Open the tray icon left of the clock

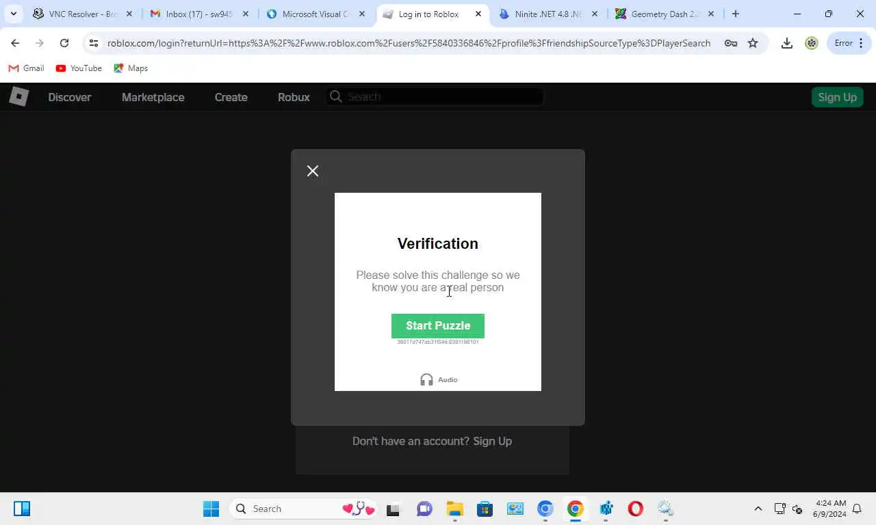(797, 509)
